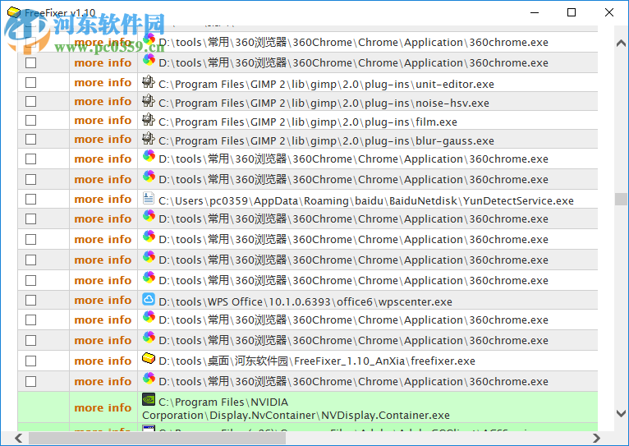Screen dimensions: 629x446
Task: Click the 360 browser icon in row above freefixer.exe
Action: click(x=149, y=338)
